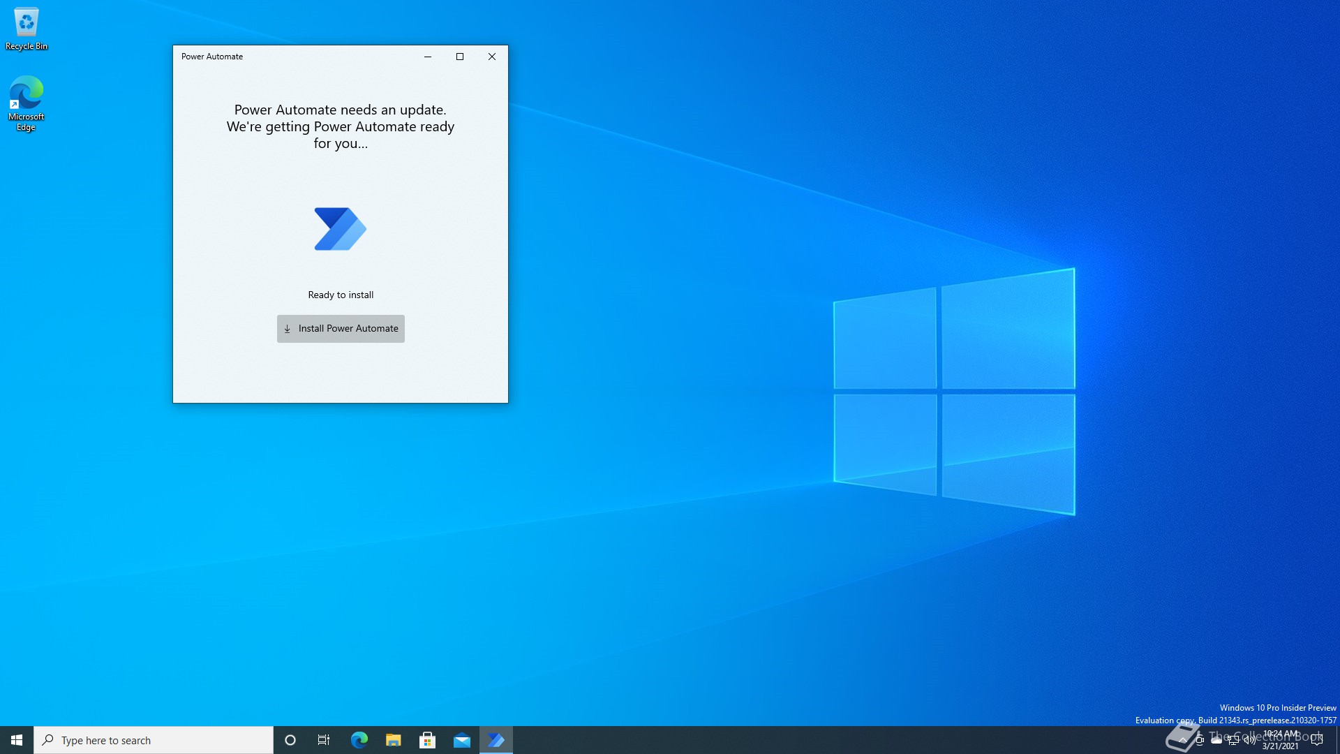The image size is (1340, 754).
Task: Open the volume control tray icon
Action: click(x=1250, y=740)
